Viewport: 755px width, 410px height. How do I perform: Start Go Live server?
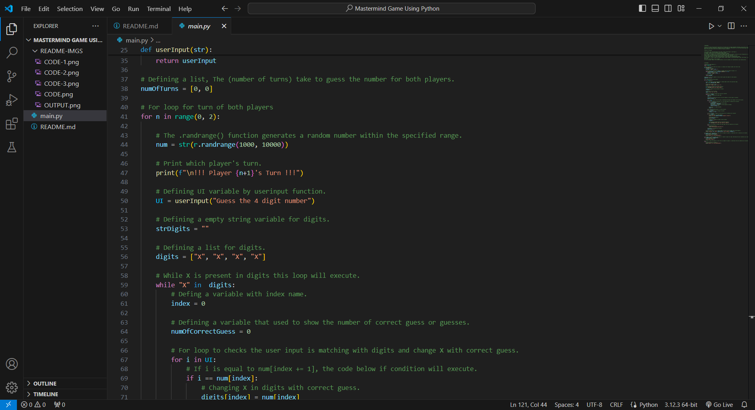pos(719,404)
